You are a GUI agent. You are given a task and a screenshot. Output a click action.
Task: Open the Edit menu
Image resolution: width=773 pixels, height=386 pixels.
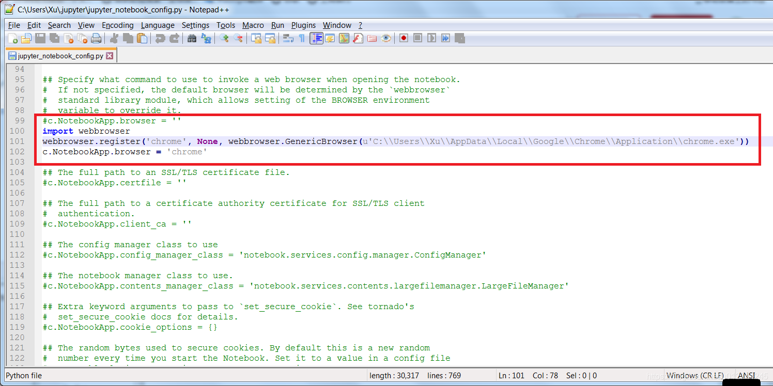pyautogui.click(x=34, y=25)
